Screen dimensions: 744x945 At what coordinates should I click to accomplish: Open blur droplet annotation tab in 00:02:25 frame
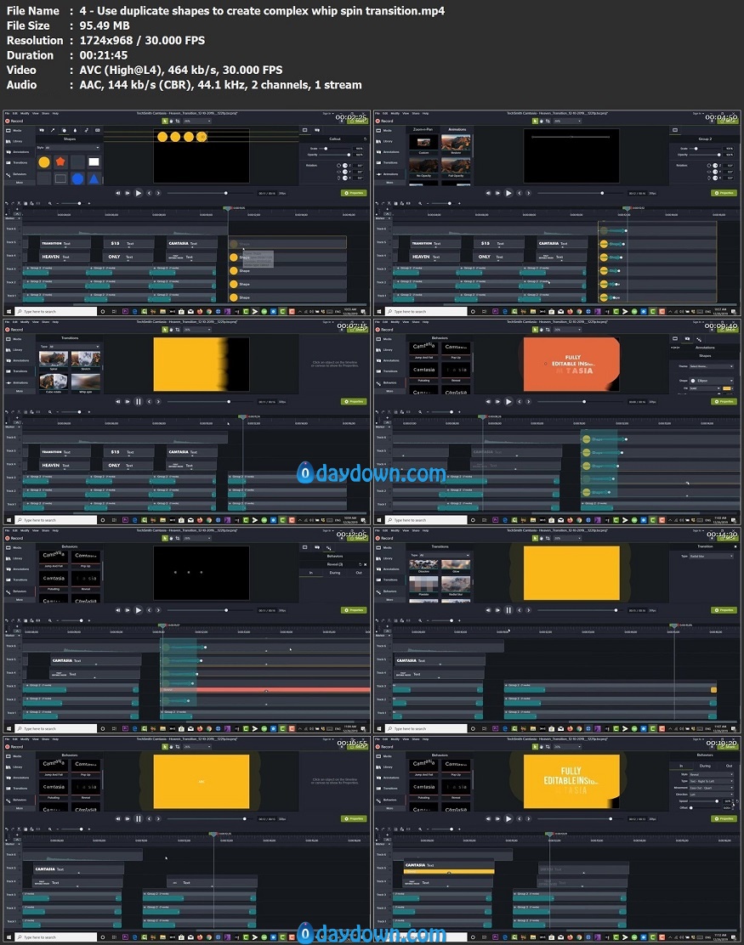coord(75,130)
